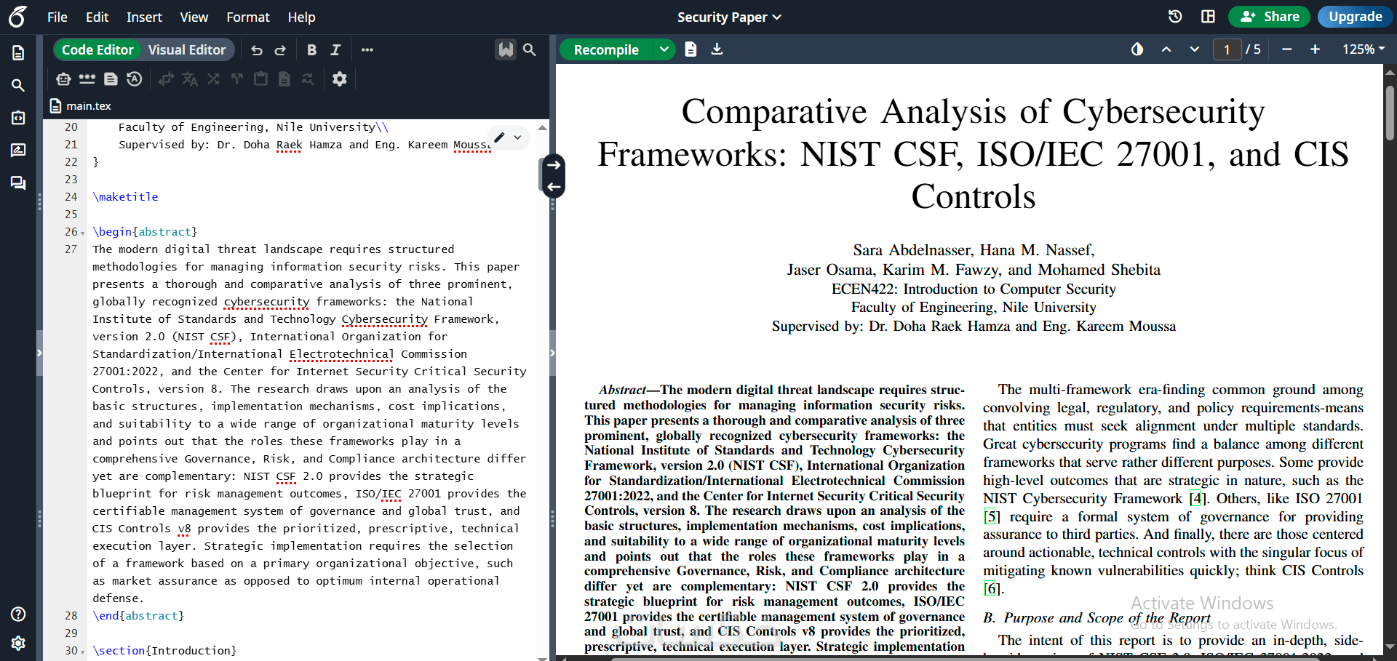Click the grayed-out shuffle icon
The width and height of the screenshot is (1397, 661).
click(x=213, y=79)
